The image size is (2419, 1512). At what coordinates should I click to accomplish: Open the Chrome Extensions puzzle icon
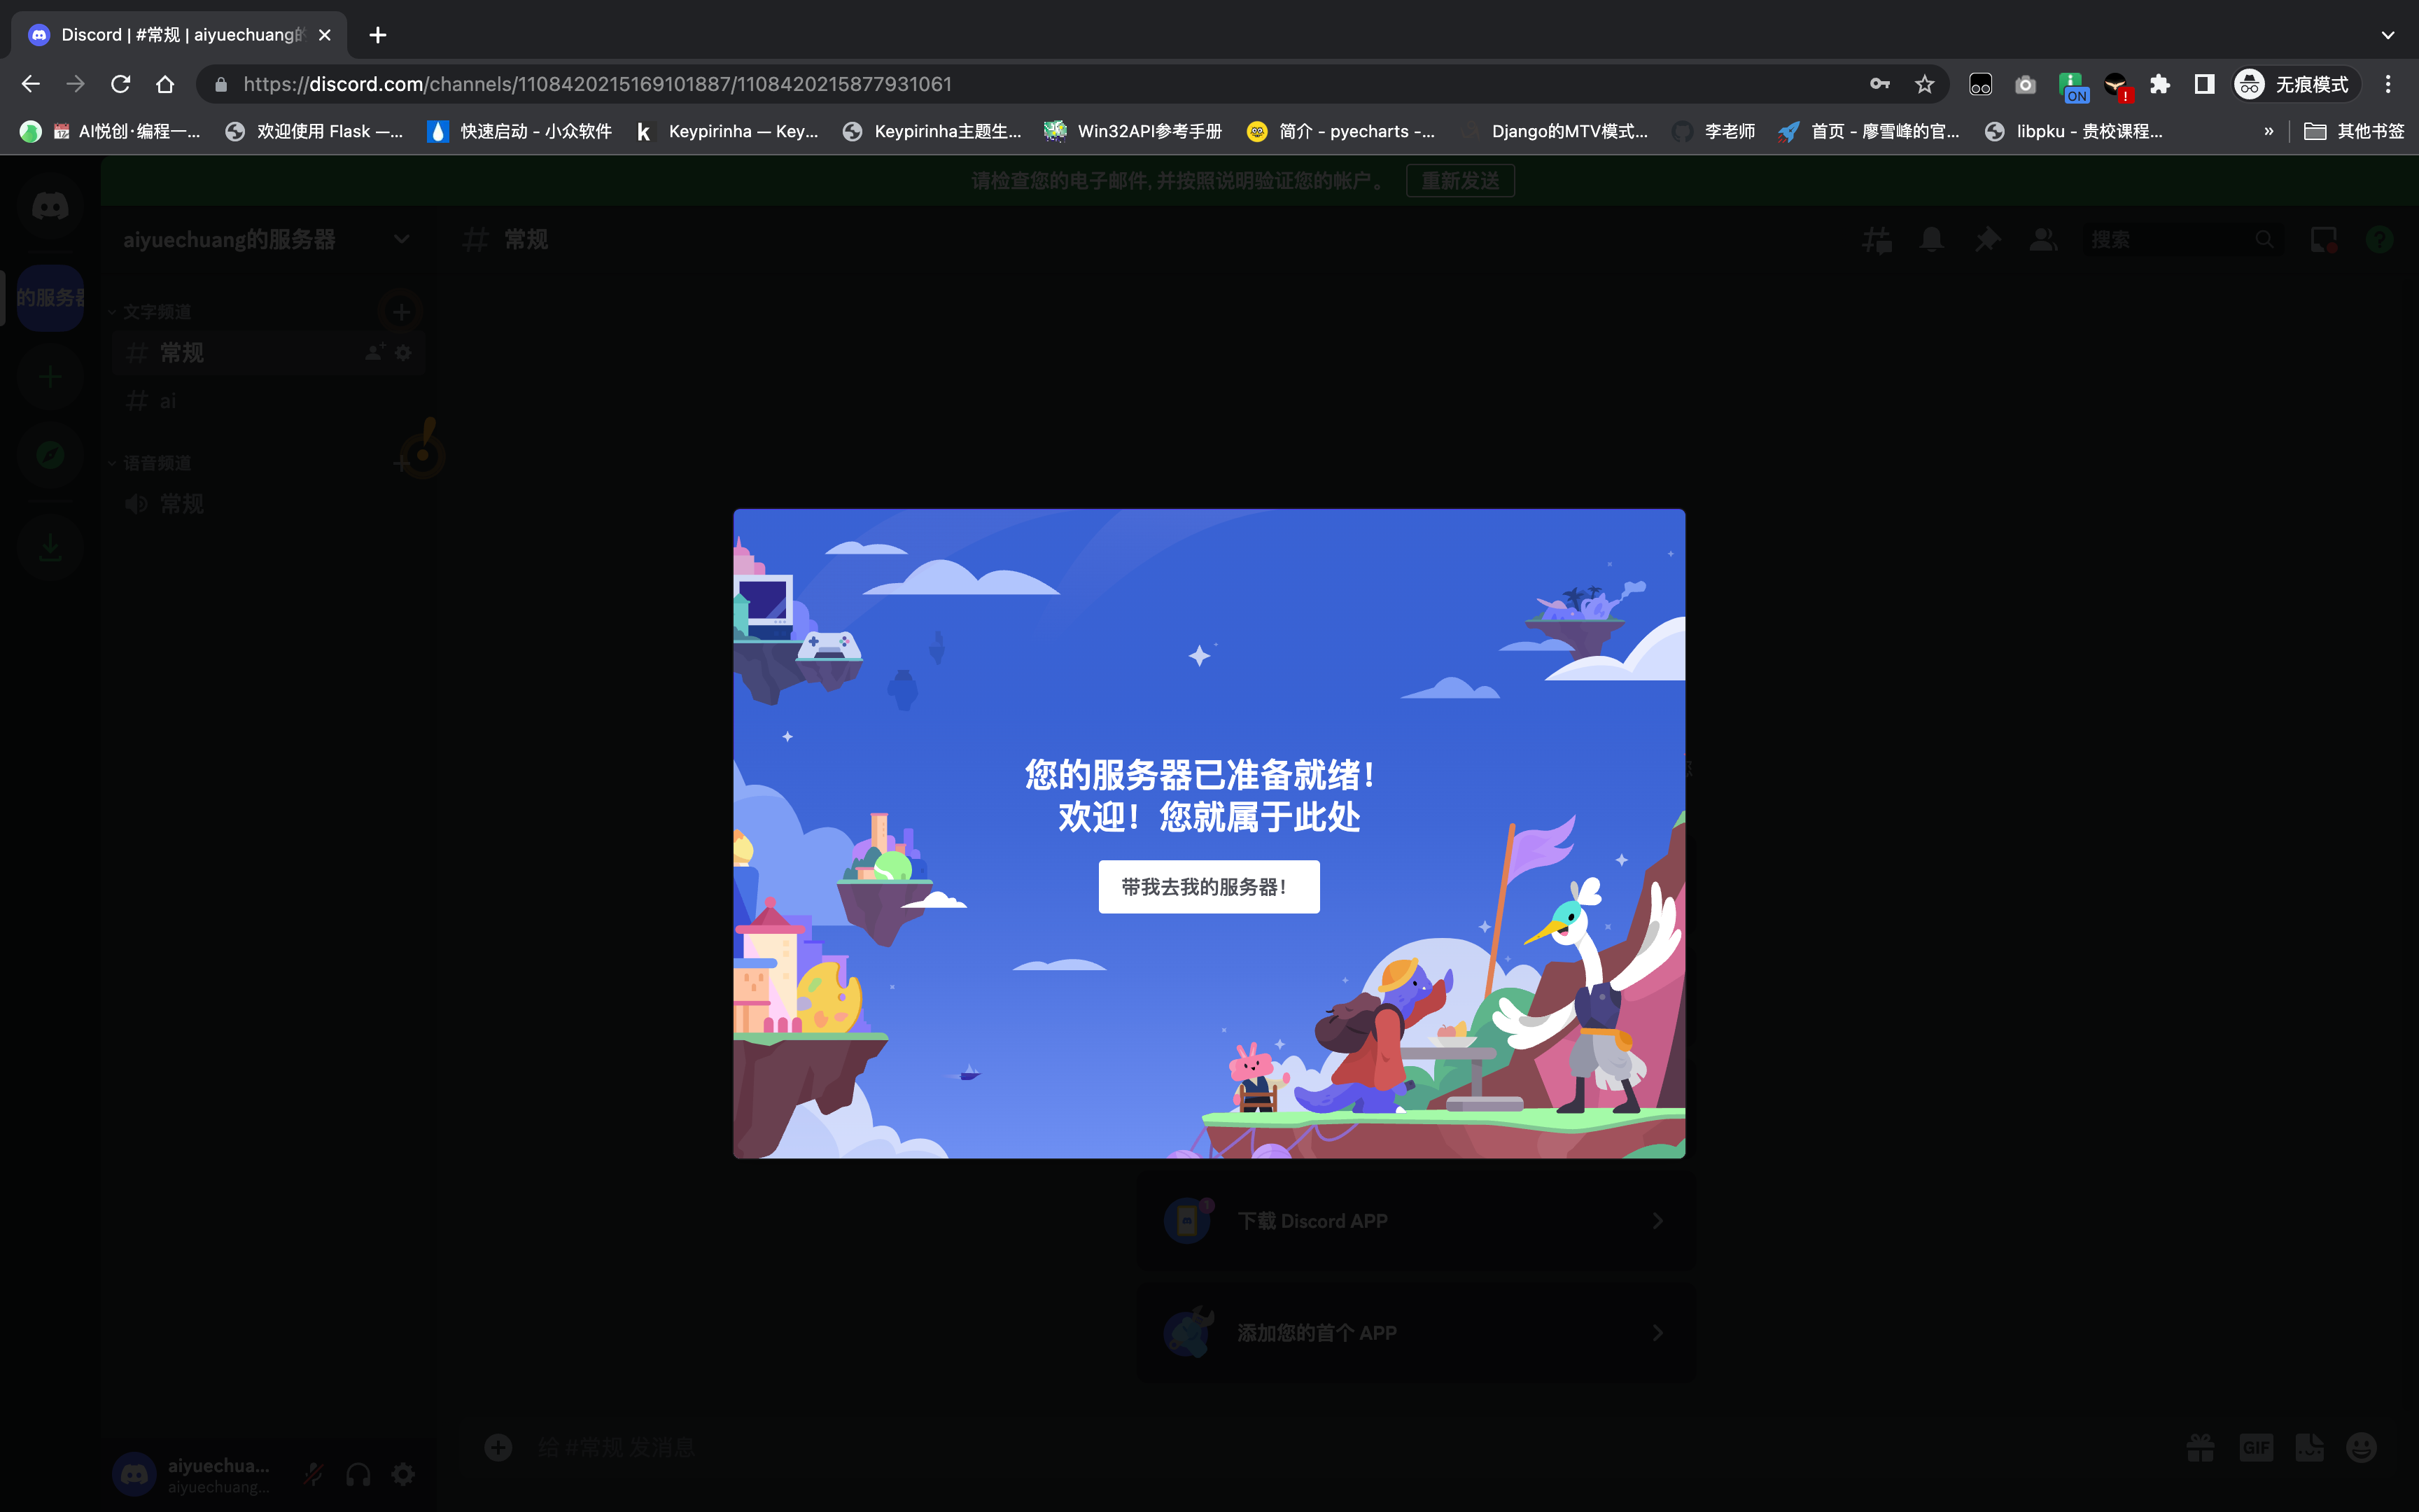pyautogui.click(x=2160, y=84)
